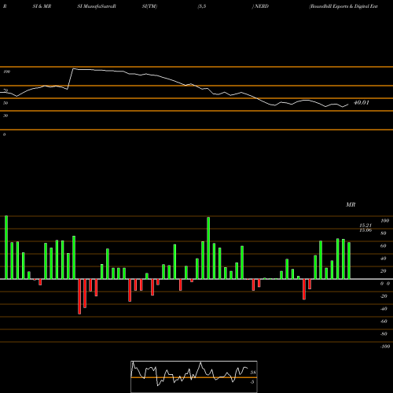Select the 'SI & MR' header text

click(x=42, y=6)
